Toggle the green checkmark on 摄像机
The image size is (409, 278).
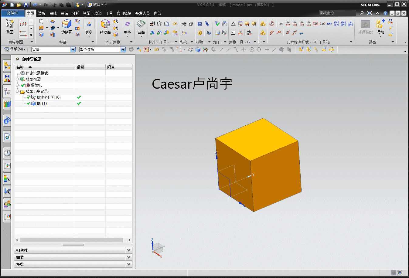coord(23,85)
